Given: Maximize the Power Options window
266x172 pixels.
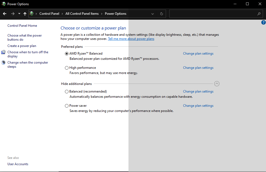Looking at the screenshot, I should click(247, 4).
